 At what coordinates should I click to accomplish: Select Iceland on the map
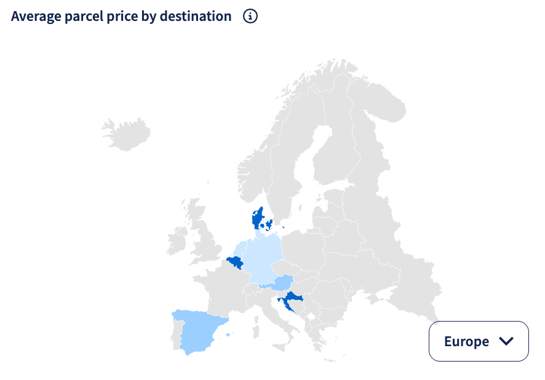click(126, 133)
